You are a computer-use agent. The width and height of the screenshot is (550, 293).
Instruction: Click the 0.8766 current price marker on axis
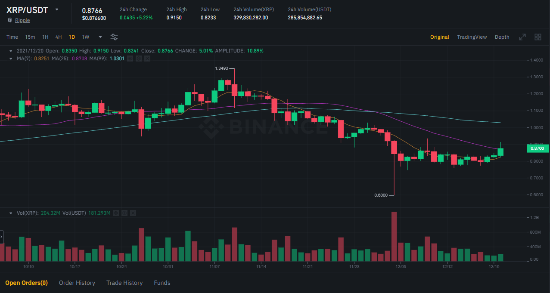coord(537,148)
